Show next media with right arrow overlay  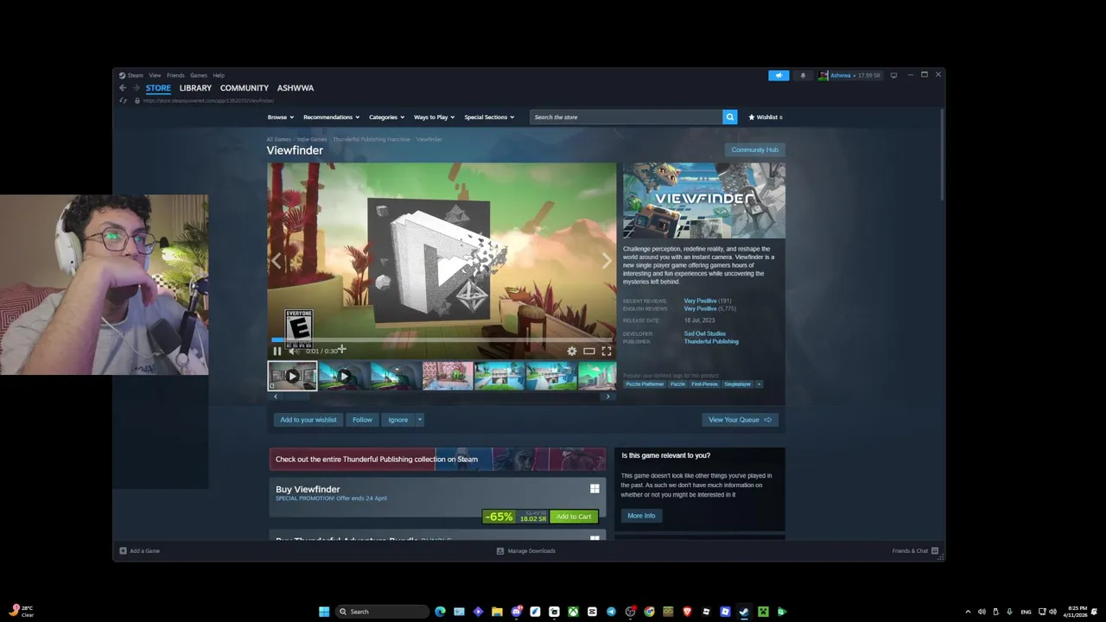(606, 261)
